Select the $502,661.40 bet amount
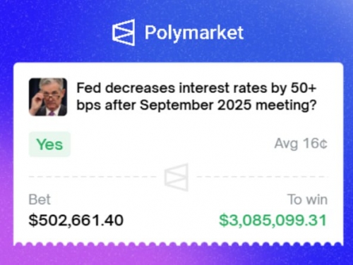This screenshot has height=265, width=353. (x=76, y=221)
